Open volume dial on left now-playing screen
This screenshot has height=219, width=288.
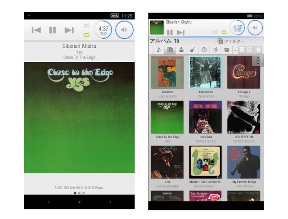tap(124, 30)
